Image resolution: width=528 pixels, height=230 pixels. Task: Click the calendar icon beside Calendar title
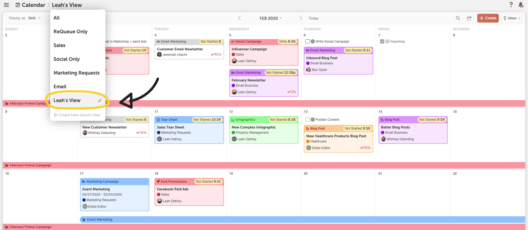pos(18,5)
